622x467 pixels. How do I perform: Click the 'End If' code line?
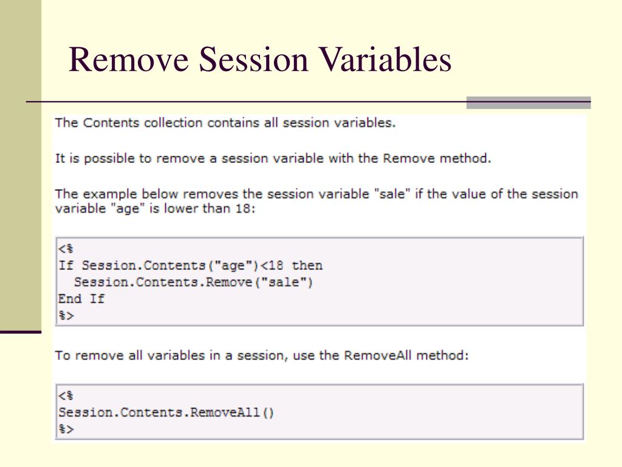[x=81, y=299]
